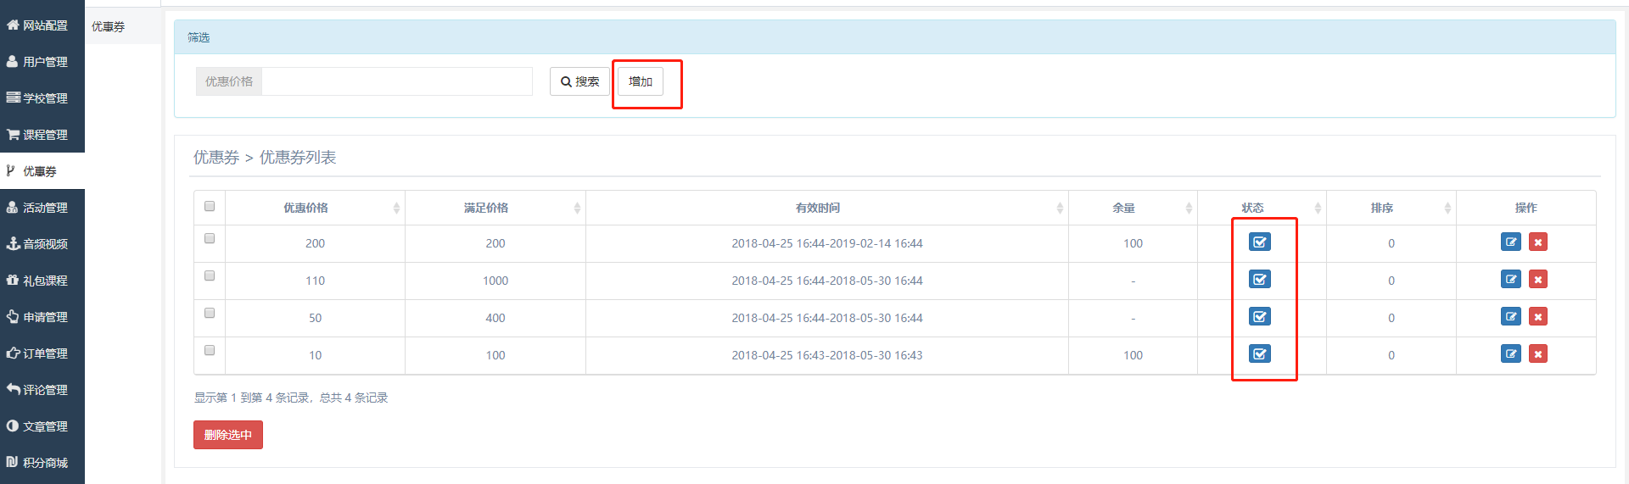Toggle status of the 110 coupon
The width and height of the screenshot is (1629, 484).
coord(1260,280)
